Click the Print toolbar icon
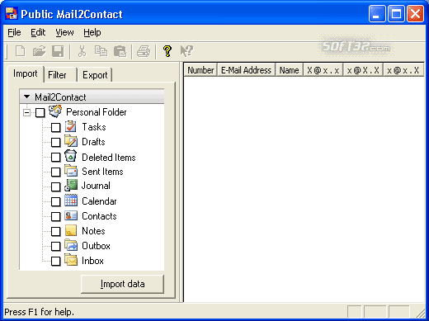This screenshot has height=321, width=429. [x=144, y=51]
